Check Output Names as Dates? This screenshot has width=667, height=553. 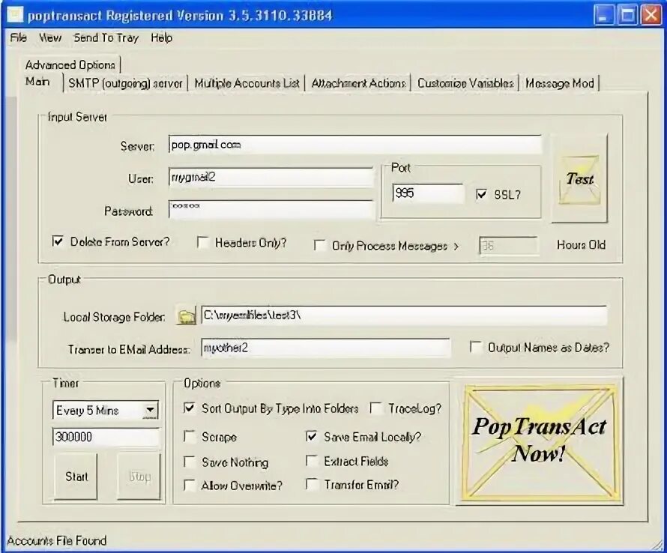point(476,347)
